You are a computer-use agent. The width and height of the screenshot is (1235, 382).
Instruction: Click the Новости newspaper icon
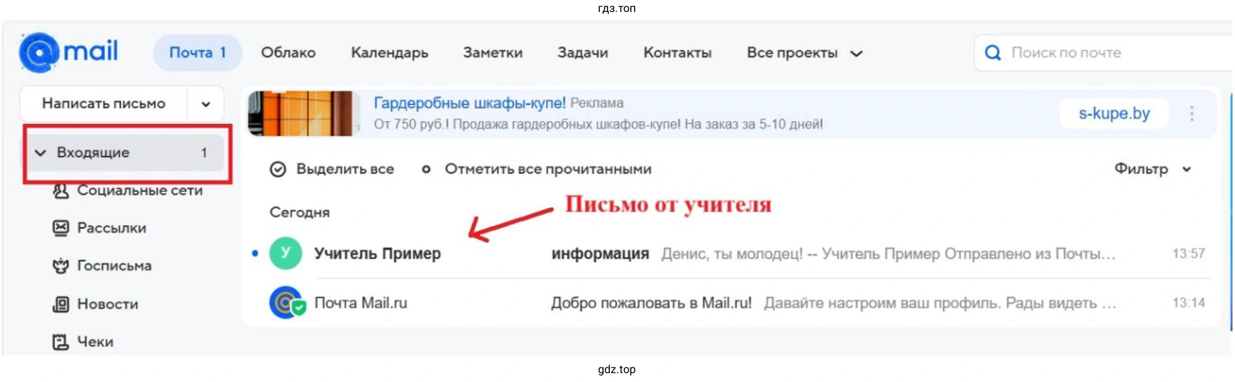[61, 304]
